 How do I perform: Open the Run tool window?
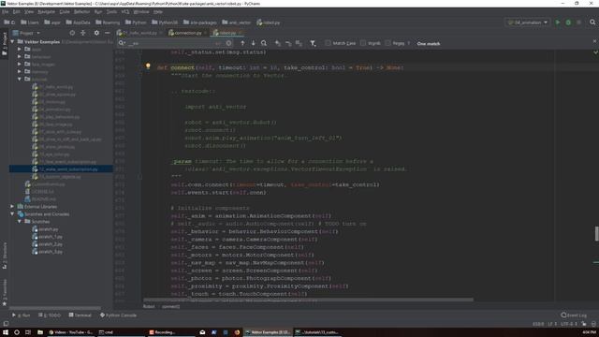(x=21, y=315)
